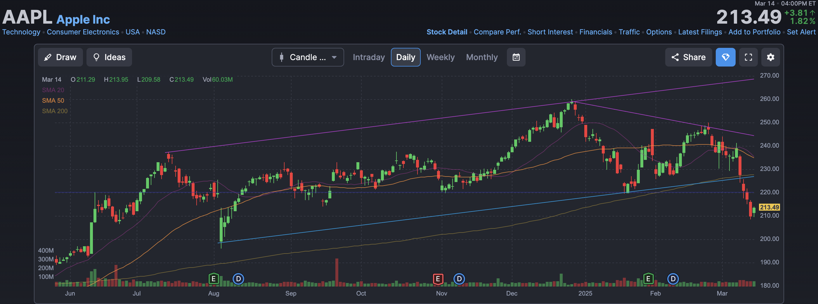Click the +3.81 price change value
This screenshot has width=818, height=304.
pyautogui.click(x=796, y=13)
